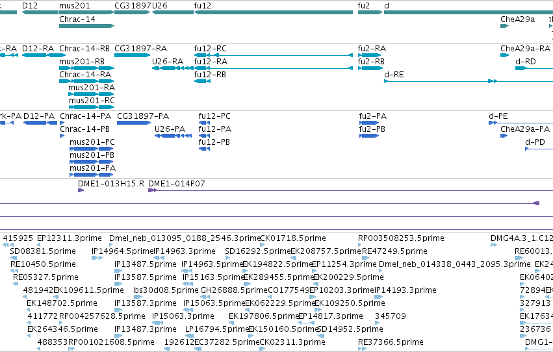Select the fu12 gene label
The height and width of the screenshot is (352, 553).
click(203, 6)
